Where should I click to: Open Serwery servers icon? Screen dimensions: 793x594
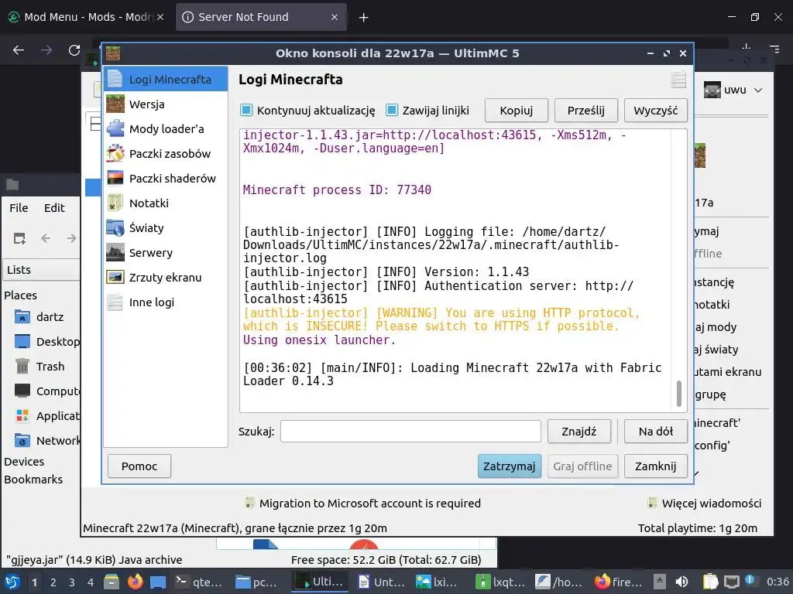point(115,253)
